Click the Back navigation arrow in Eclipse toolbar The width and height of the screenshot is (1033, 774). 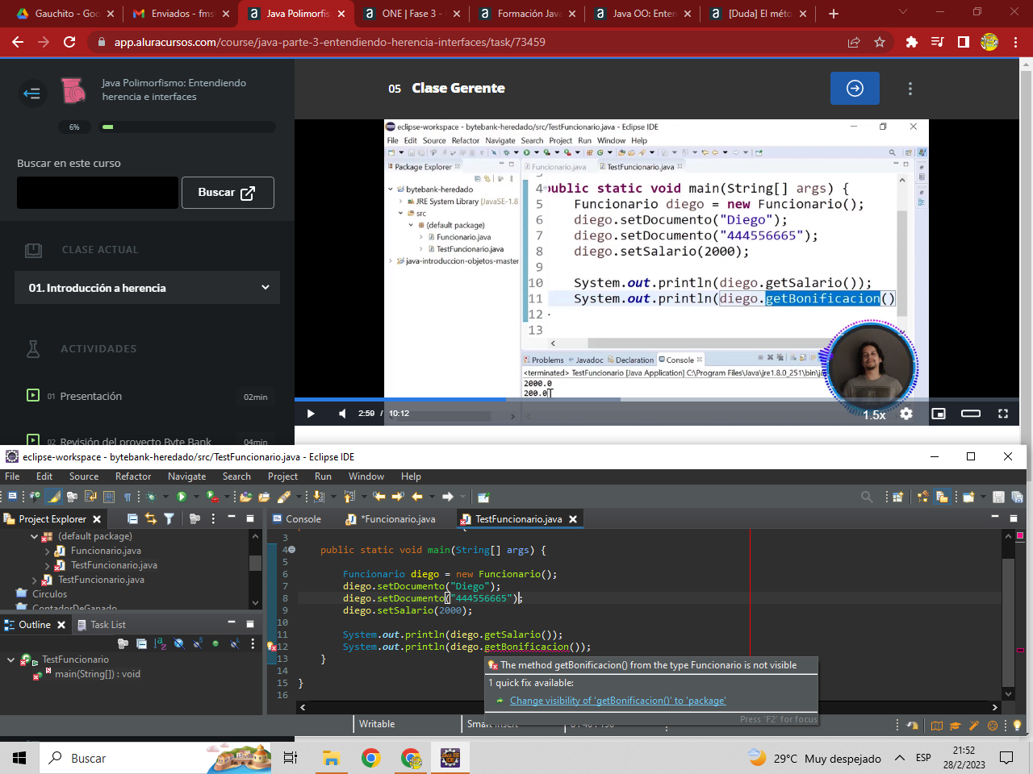tap(417, 497)
